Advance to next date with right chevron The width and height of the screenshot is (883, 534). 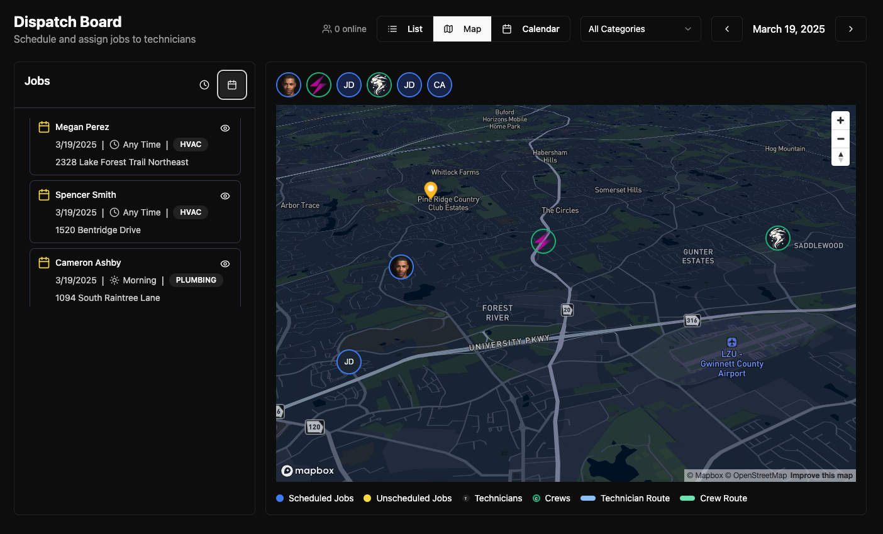tap(850, 29)
